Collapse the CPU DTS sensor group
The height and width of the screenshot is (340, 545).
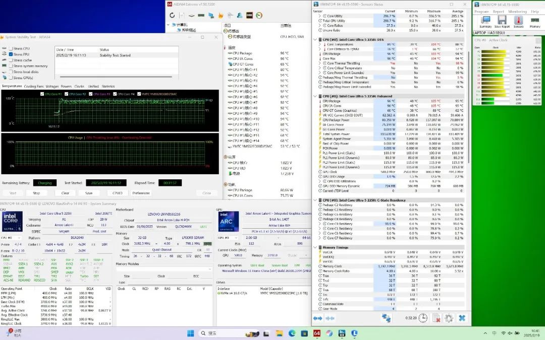(x=315, y=40)
